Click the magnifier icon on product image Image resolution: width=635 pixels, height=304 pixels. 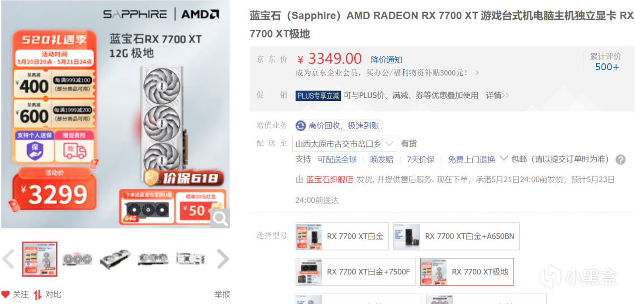(x=220, y=218)
